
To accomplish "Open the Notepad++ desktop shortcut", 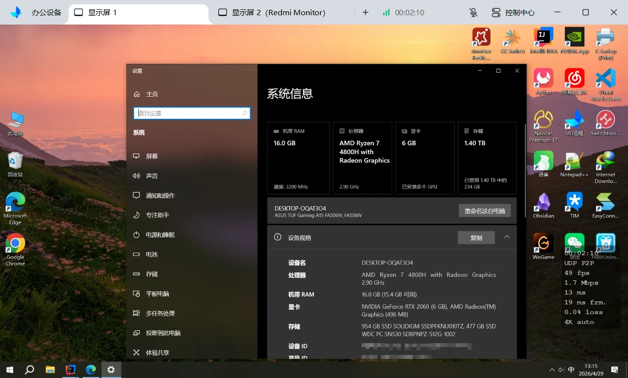I will (x=575, y=164).
